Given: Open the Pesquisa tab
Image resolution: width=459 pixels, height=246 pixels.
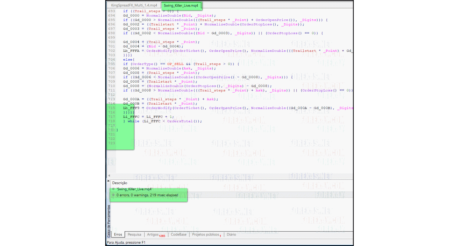Looking at the screenshot, I should pyautogui.click(x=134, y=234).
